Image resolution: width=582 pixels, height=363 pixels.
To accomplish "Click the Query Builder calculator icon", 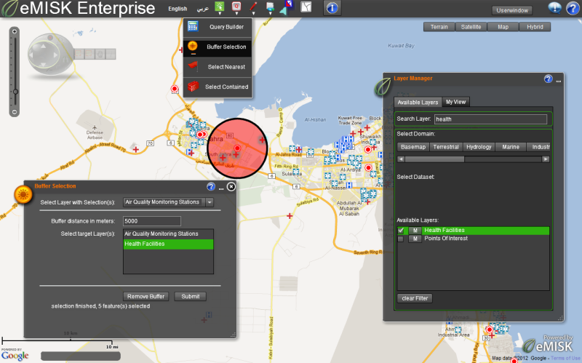I will [x=193, y=26].
